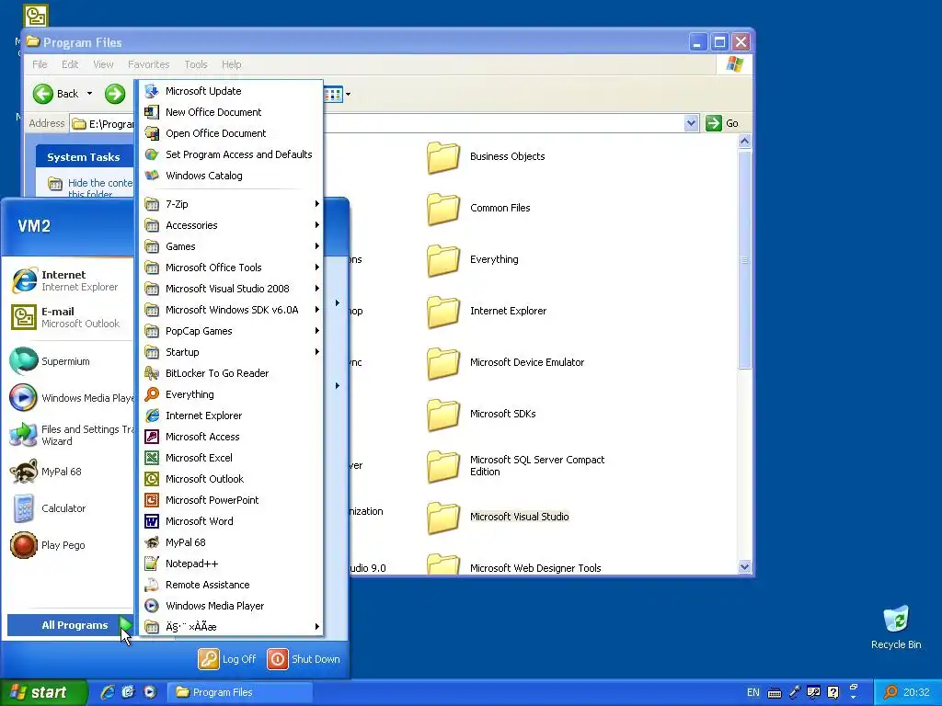
Task: Open the Common Files folder
Action: 478,209
